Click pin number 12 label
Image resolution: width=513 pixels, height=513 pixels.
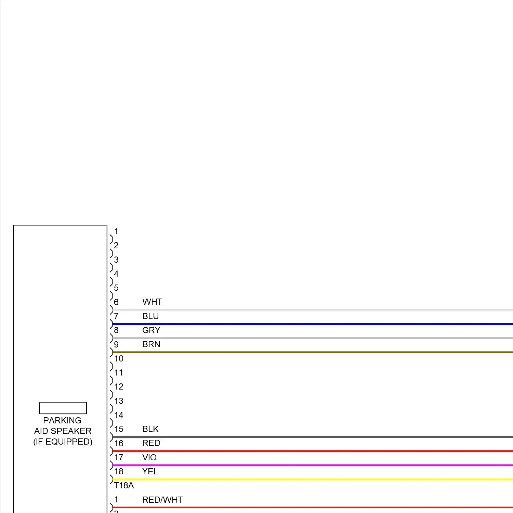point(119,386)
